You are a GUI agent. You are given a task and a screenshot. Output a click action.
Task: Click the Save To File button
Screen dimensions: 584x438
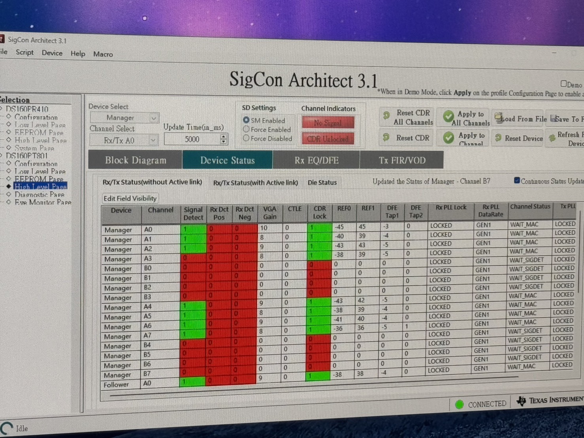pos(566,119)
